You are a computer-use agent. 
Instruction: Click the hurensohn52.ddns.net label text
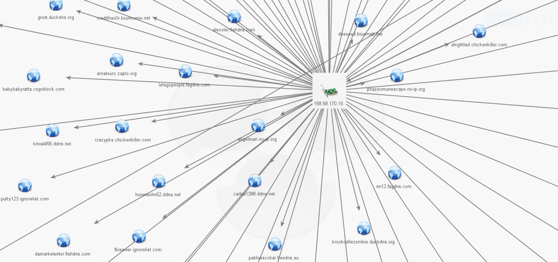[158, 195]
